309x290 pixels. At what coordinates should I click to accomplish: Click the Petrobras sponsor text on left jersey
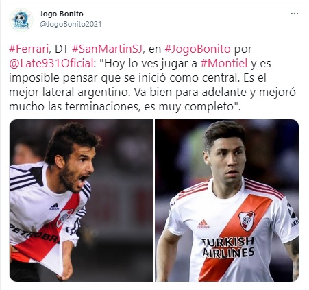click(x=34, y=233)
